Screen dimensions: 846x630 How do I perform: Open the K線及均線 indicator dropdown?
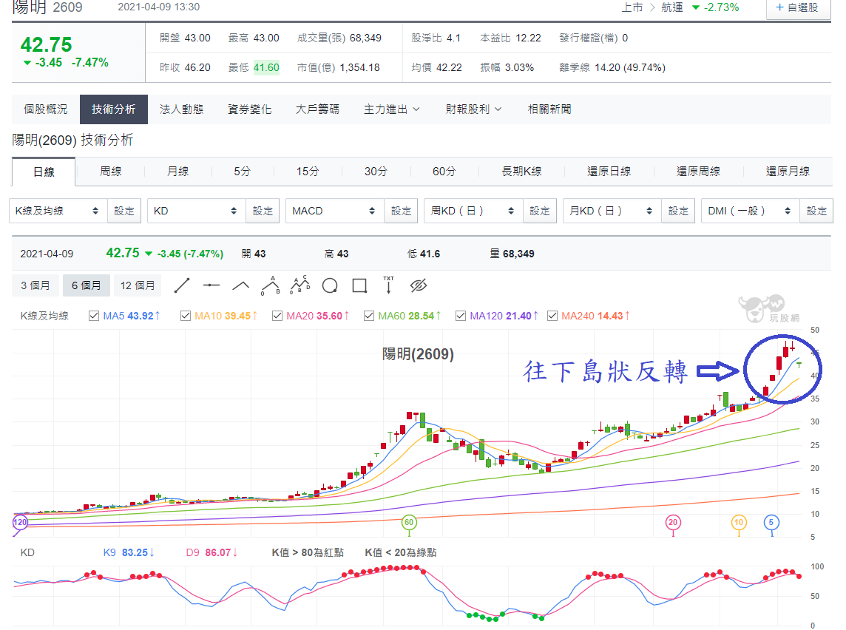(x=58, y=211)
